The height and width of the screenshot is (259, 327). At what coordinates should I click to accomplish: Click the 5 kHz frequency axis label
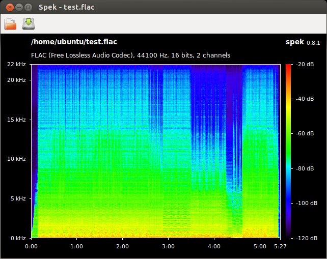point(18,198)
